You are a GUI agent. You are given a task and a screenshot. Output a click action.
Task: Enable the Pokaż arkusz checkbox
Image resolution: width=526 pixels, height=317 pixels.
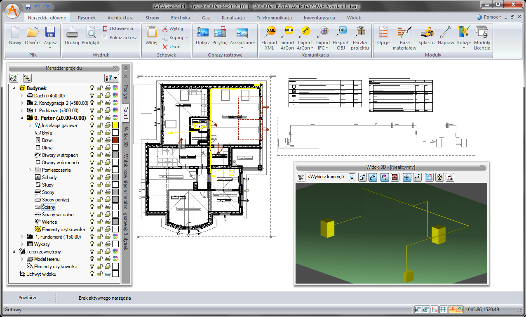[105, 38]
